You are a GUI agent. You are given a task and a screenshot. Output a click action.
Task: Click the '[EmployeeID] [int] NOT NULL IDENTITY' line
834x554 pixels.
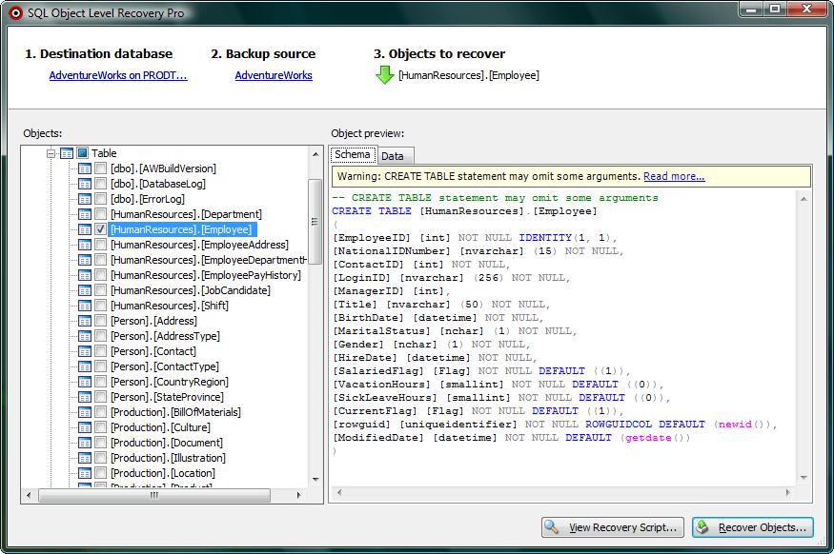tap(475, 238)
